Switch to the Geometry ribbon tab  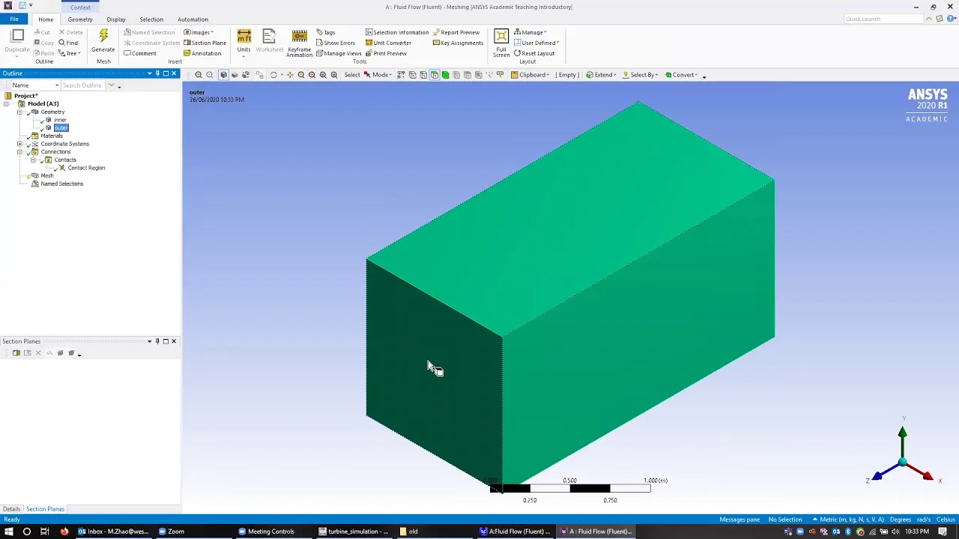click(x=80, y=19)
